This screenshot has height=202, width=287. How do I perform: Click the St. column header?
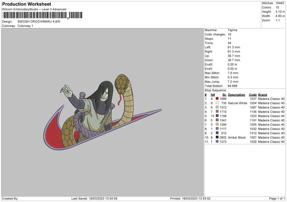224,95
